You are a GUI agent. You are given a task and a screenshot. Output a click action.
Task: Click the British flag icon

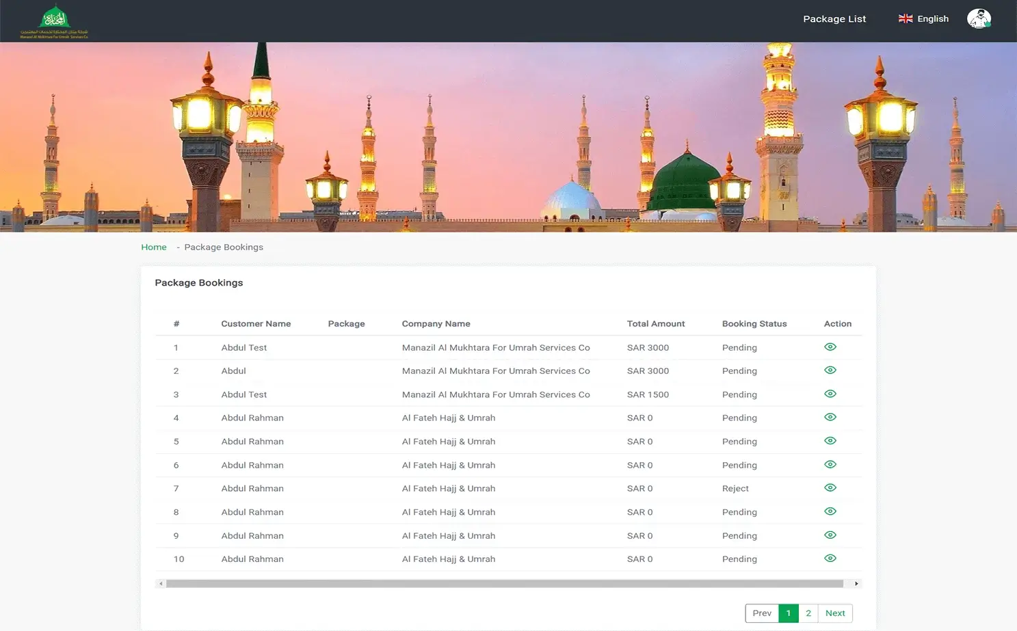click(x=905, y=18)
